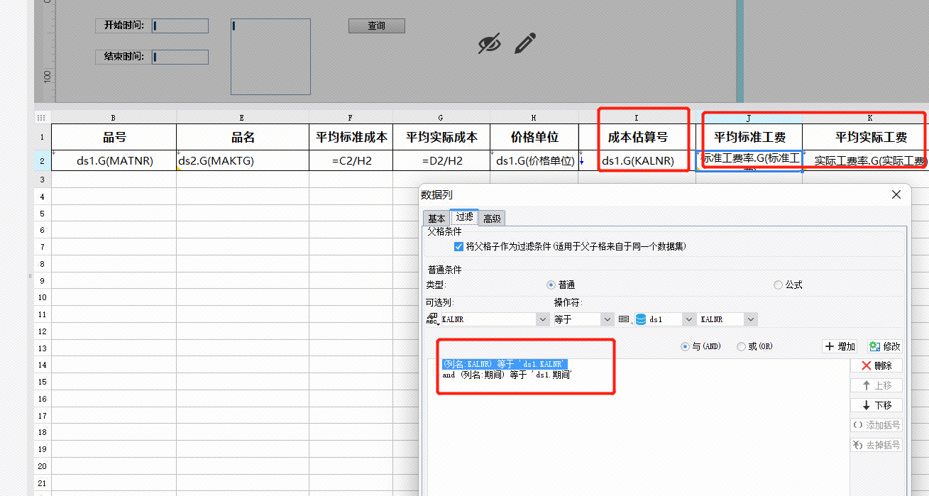
Task: Click the pencil edit icon in parameter panel
Action: 524,43
